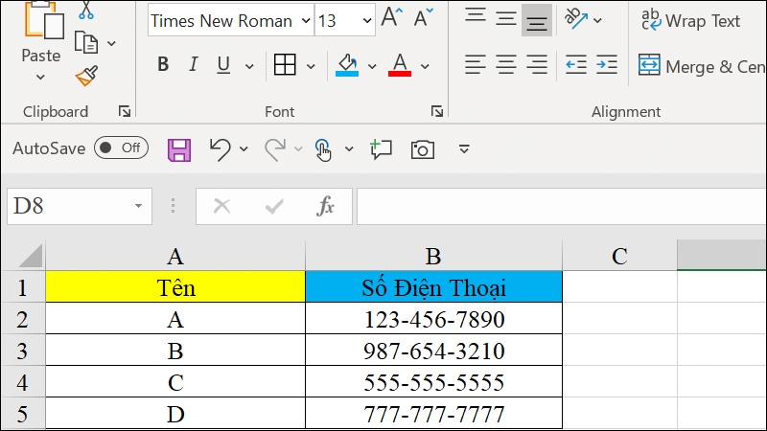Viewport: 767px width, 431px height.
Task: Toggle Bold formatting
Action: 163,64
